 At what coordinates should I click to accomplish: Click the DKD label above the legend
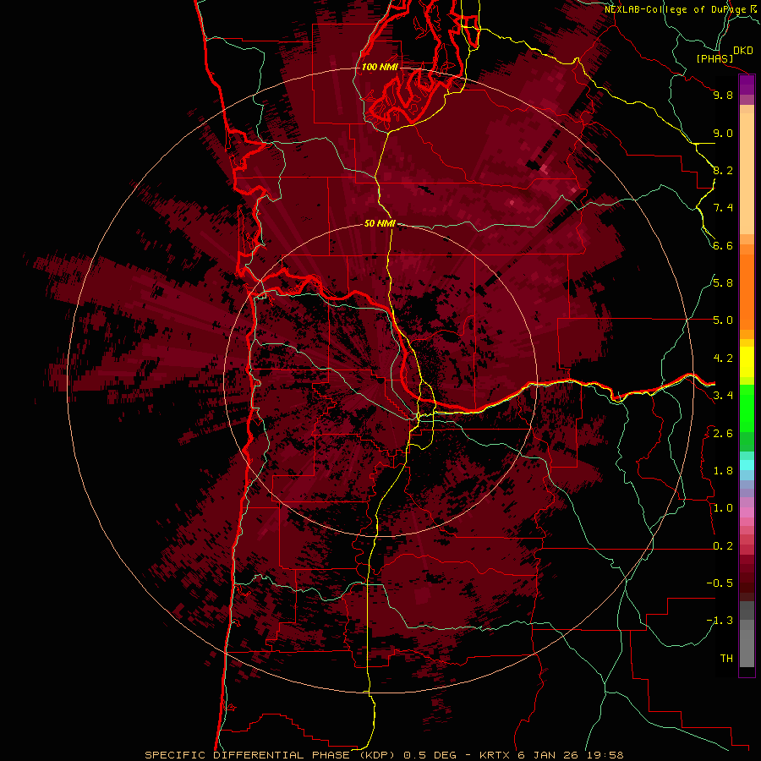[x=743, y=51]
